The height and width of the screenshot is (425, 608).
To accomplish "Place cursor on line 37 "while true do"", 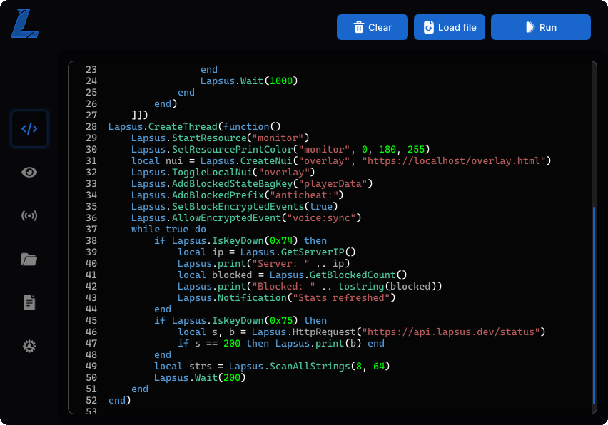I will click(x=168, y=230).
